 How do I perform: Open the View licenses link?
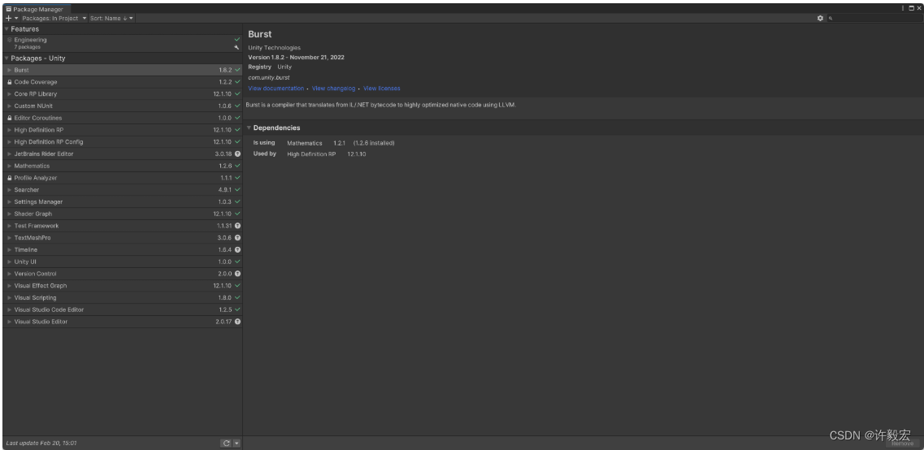(382, 89)
